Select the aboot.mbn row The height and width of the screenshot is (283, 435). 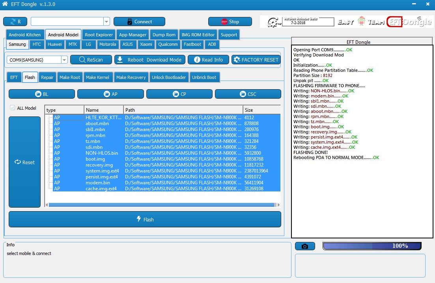[x=166, y=123]
